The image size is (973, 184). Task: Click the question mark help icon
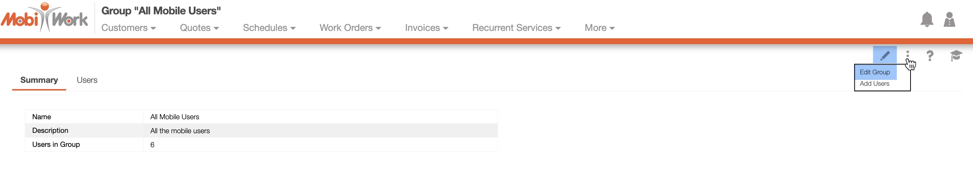point(930,56)
